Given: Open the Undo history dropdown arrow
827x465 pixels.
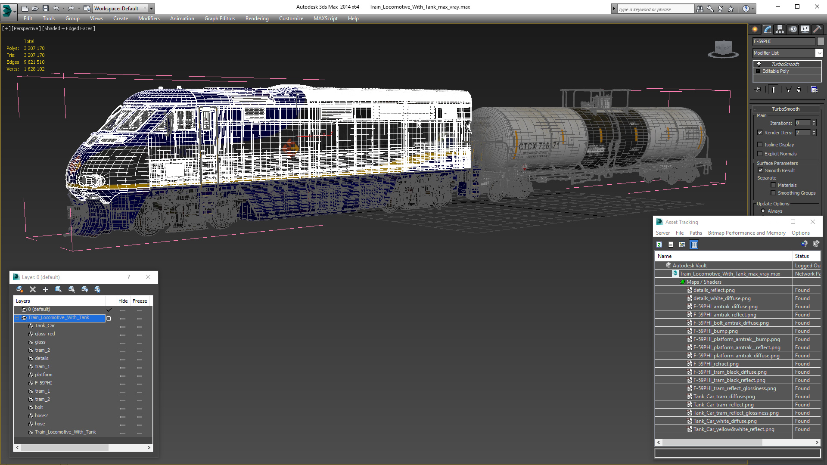Looking at the screenshot, I should (63, 8).
